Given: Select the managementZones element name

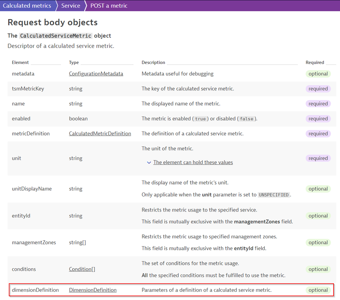Looking at the screenshot, I should 34,242.
